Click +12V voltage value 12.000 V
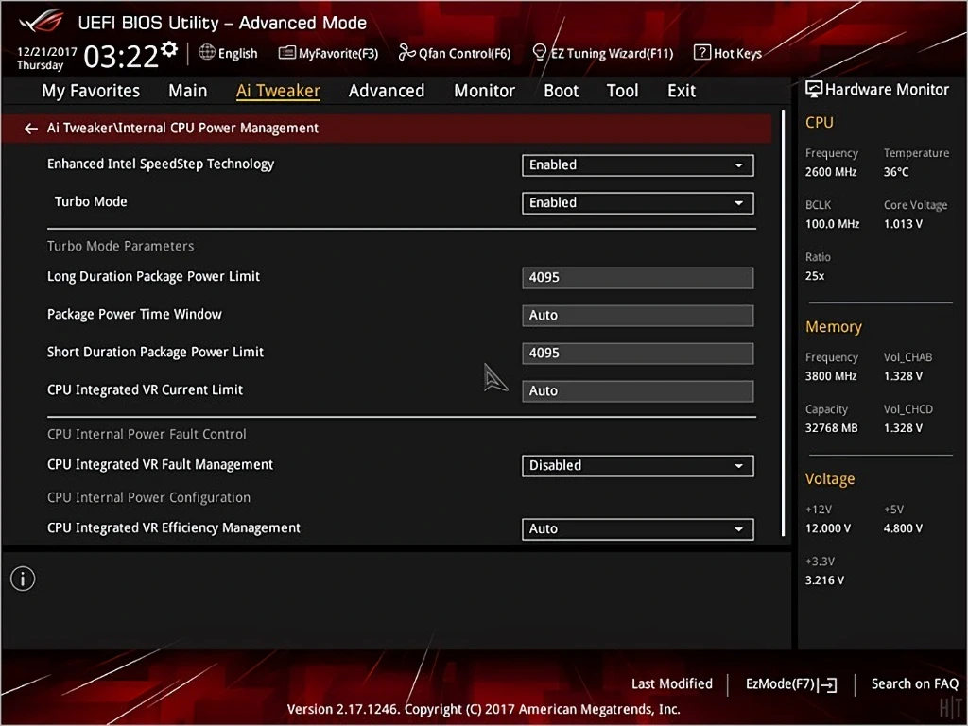 828,529
